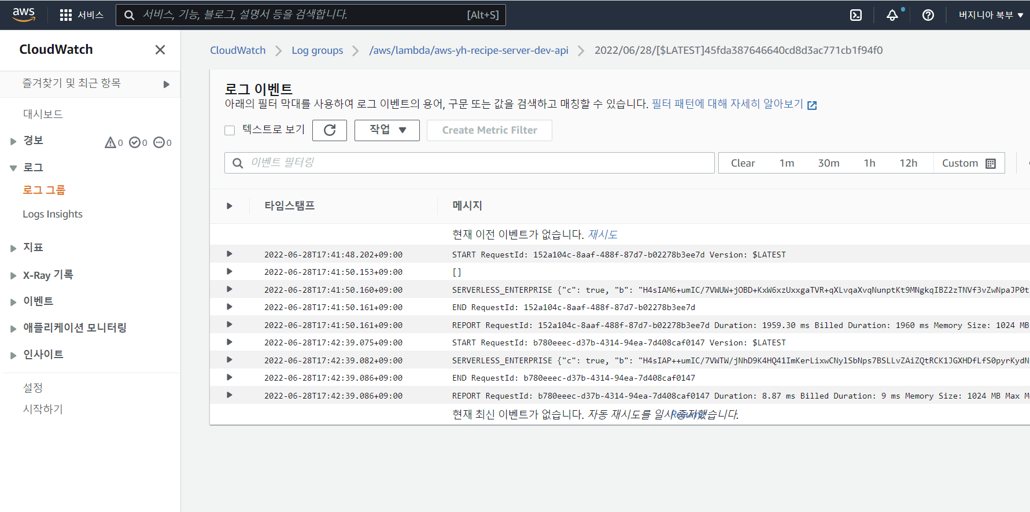Image resolution: width=1030 pixels, height=512 pixels.
Task: Open the notifications bell icon
Action: pyautogui.click(x=892, y=15)
